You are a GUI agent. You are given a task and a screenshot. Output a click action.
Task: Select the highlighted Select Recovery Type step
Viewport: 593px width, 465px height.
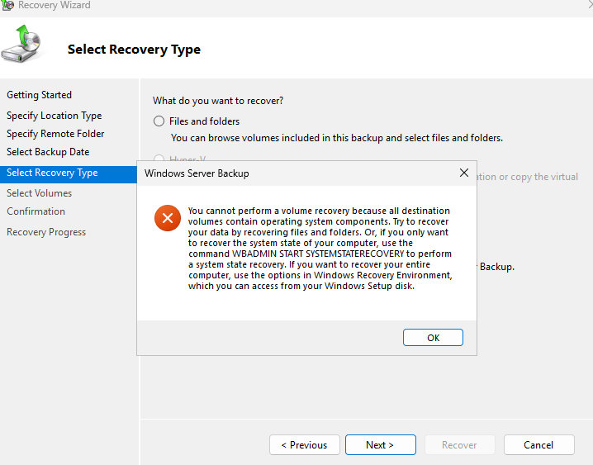[69, 174]
